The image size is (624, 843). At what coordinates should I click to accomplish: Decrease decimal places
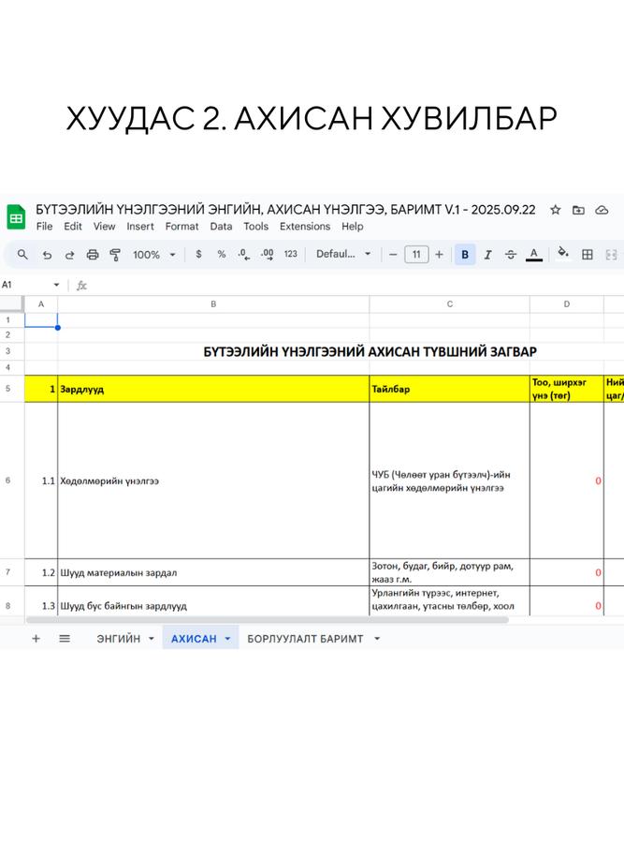click(244, 254)
